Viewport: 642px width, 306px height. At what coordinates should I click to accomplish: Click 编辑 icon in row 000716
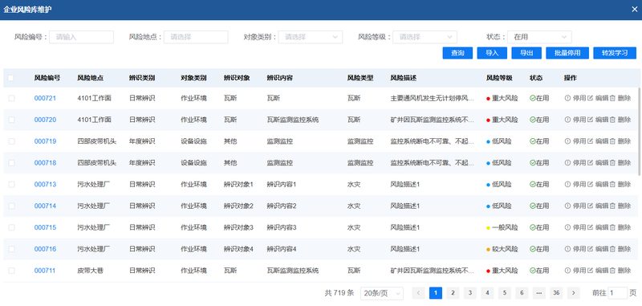pyautogui.click(x=590, y=249)
